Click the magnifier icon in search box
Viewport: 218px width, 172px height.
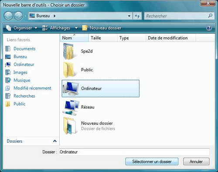210,16
